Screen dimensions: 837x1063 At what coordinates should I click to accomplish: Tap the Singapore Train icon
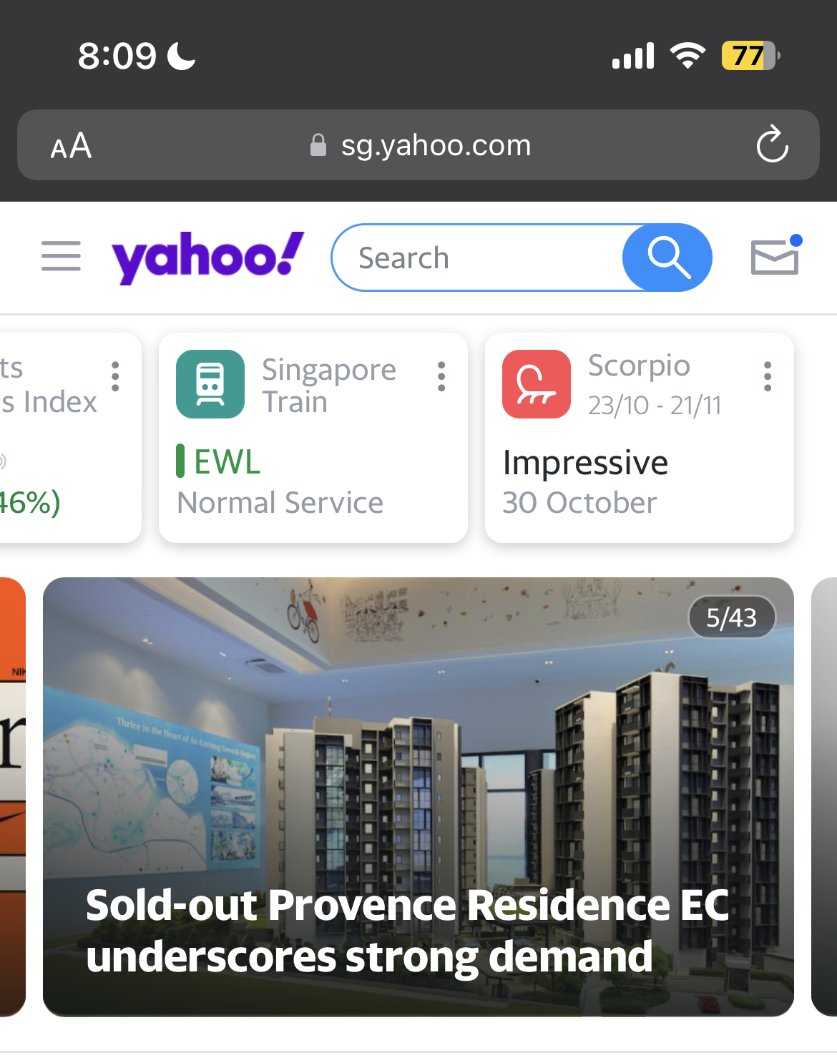(x=210, y=384)
